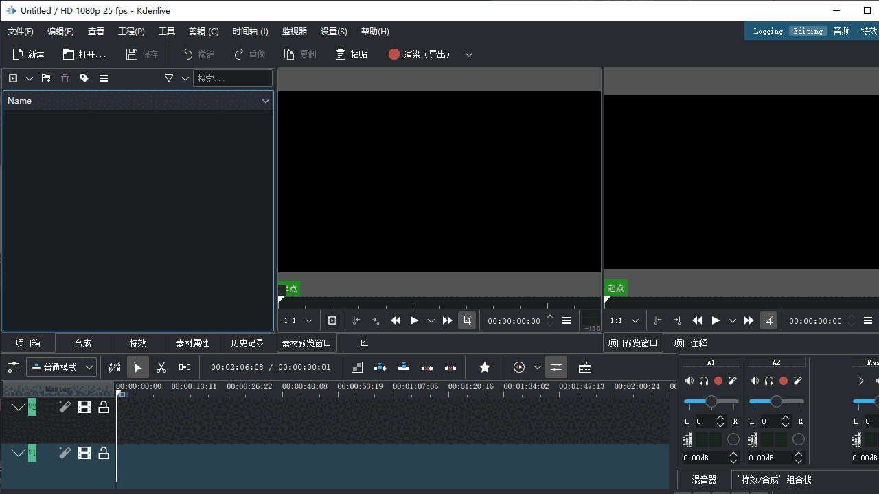Select the Spacer tool
Screen dimensions: 879x494
(x=184, y=367)
